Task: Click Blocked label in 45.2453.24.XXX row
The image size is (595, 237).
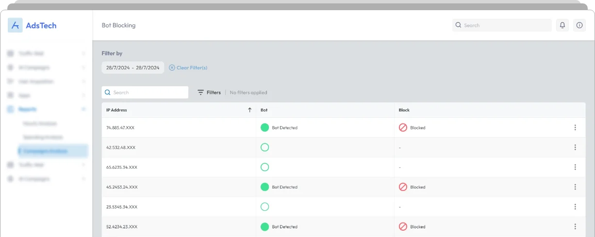Action: pyautogui.click(x=418, y=187)
